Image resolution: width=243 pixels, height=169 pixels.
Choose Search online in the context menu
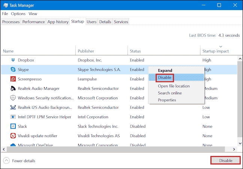click(176, 93)
